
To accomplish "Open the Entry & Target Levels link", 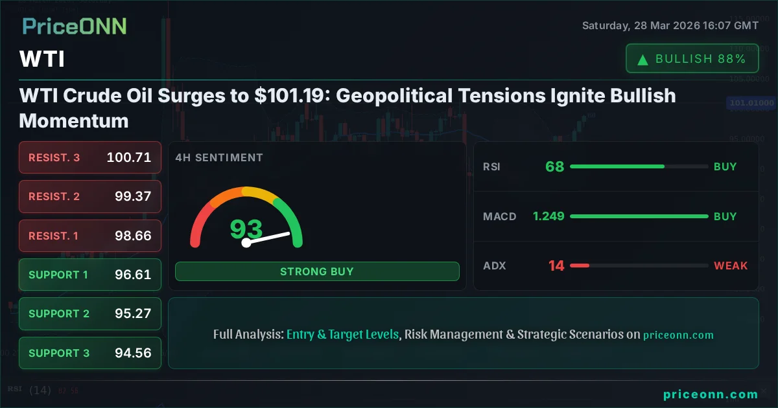I will 342,334.
